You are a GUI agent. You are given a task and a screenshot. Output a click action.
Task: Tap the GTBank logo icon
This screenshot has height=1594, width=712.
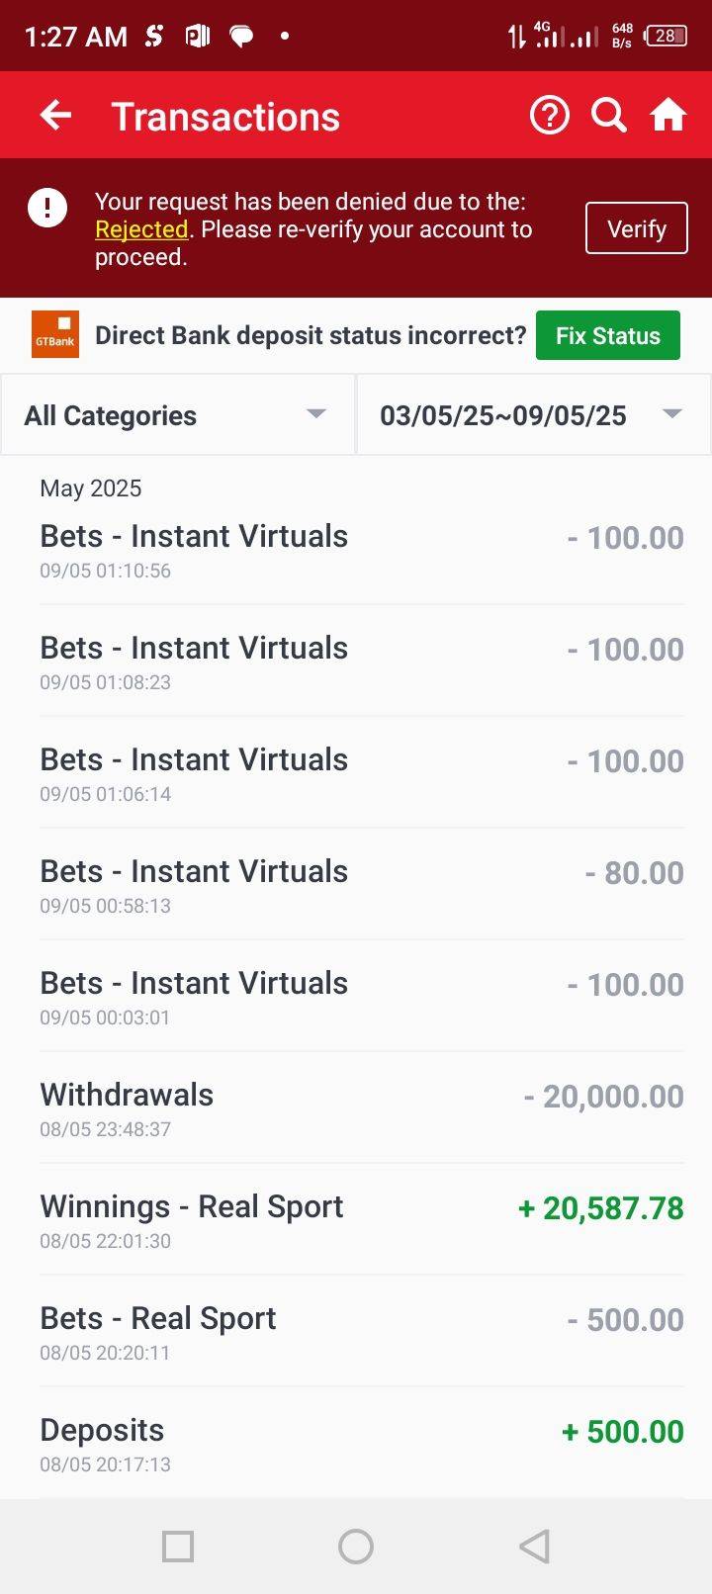coord(55,335)
